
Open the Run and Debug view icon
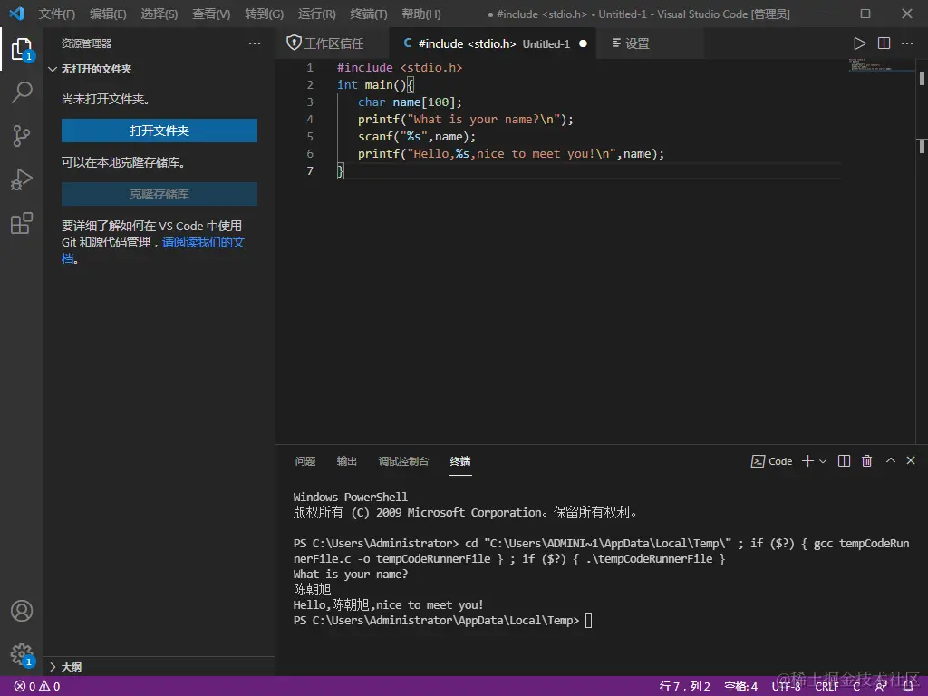pyautogui.click(x=22, y=179)
